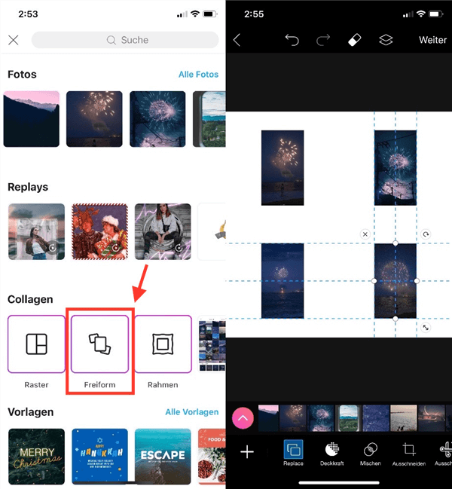The image size is (452, 489).
Task: Pick the mountain thumbnail in the bottom photo strip
Action: pyautogui.click(x=268, y=418)
